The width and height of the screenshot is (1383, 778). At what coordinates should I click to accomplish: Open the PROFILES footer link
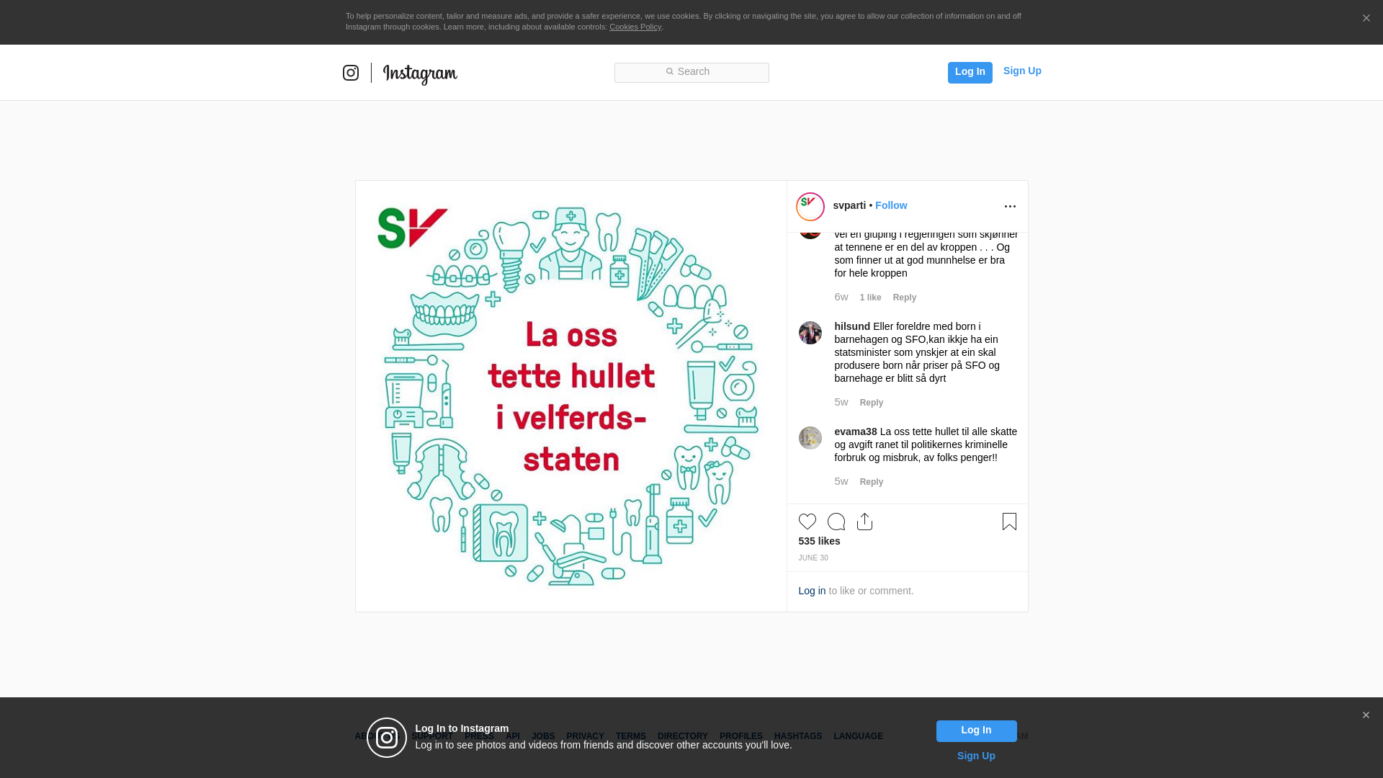tap(741, 736)
